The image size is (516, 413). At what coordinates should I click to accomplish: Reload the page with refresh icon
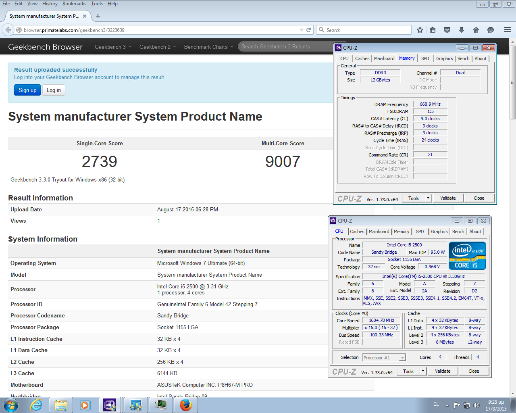point(309,30)
